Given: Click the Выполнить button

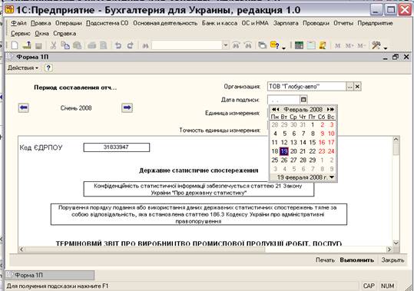Looking at the screenshot, I should [x=356, y=260].
